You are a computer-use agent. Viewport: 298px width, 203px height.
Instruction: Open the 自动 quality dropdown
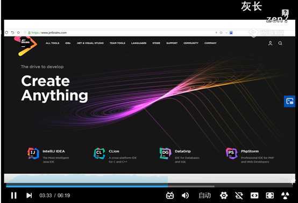[x=205, y=195]
